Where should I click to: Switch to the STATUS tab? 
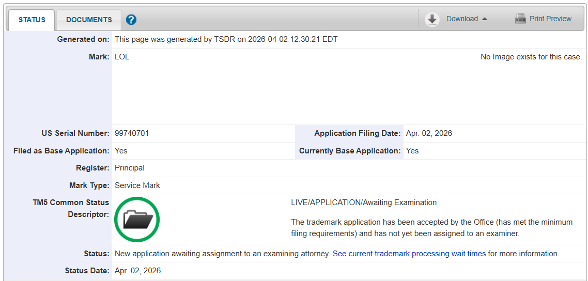click(32, 20)
